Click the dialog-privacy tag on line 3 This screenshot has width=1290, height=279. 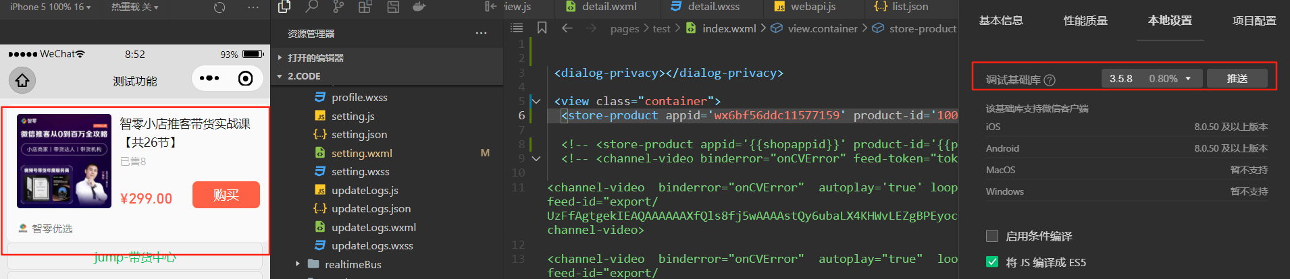tap(669, 73)
